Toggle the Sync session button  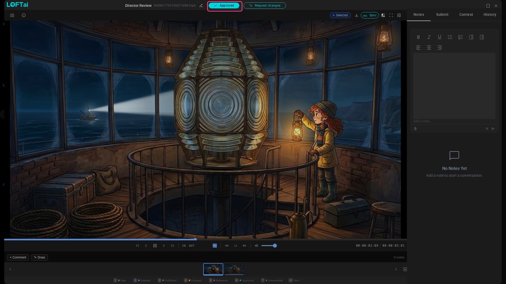(370, 15)
